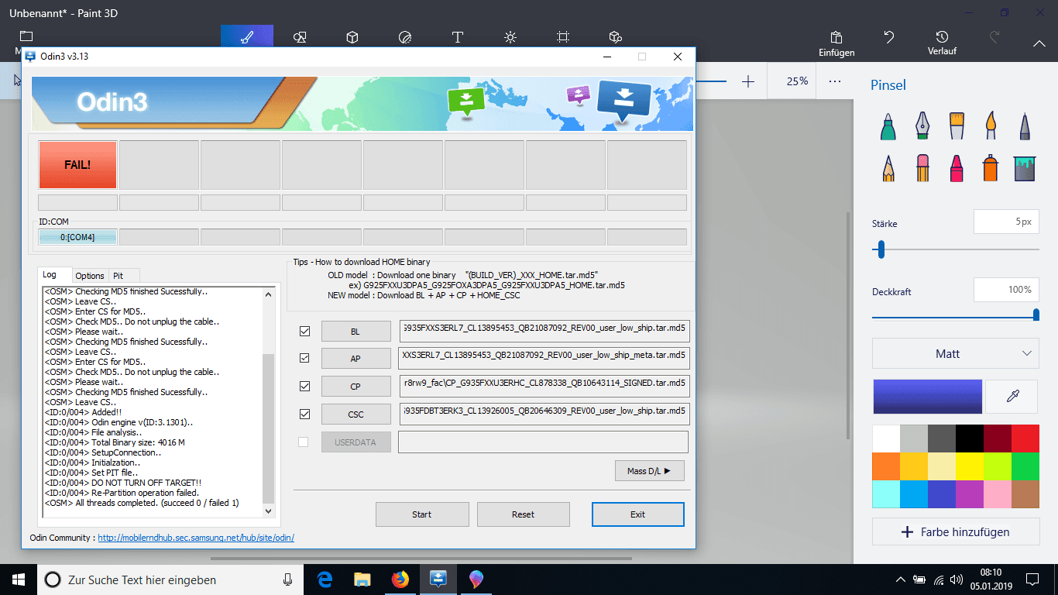
Task: Open File Explorer from the taskbar
Action: click(362, 579)
